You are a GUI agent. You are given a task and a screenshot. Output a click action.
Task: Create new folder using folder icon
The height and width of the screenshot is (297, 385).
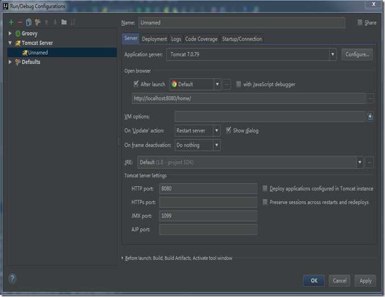pyautogui.click(x=64, y=22)
